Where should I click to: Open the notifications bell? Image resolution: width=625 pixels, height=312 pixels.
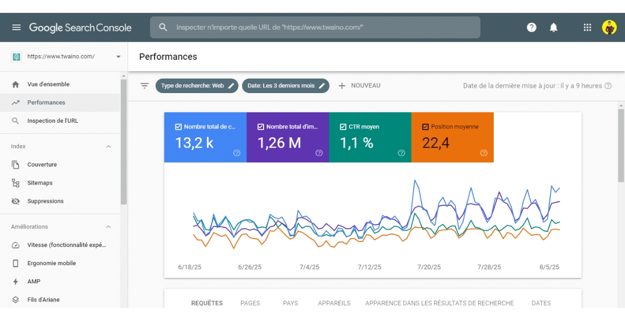coord(554,28)
